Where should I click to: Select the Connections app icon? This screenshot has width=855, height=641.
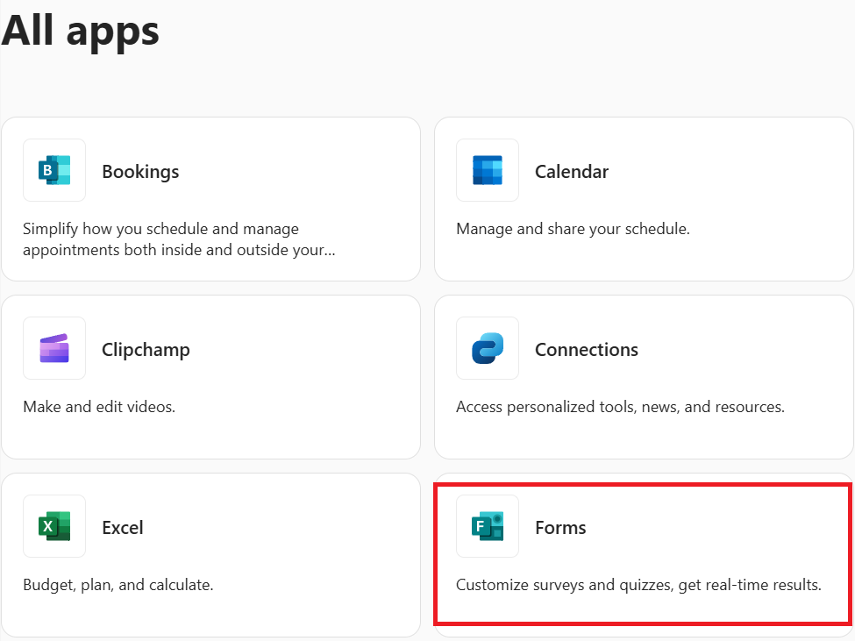pos(488,348)
